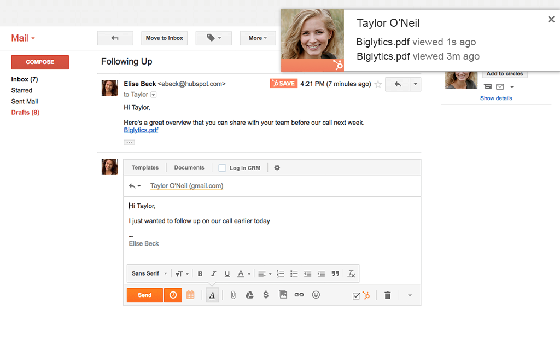Click the Move to Inbox button
The width and height of the screenshot is (560, 350).
click(164, 38)
